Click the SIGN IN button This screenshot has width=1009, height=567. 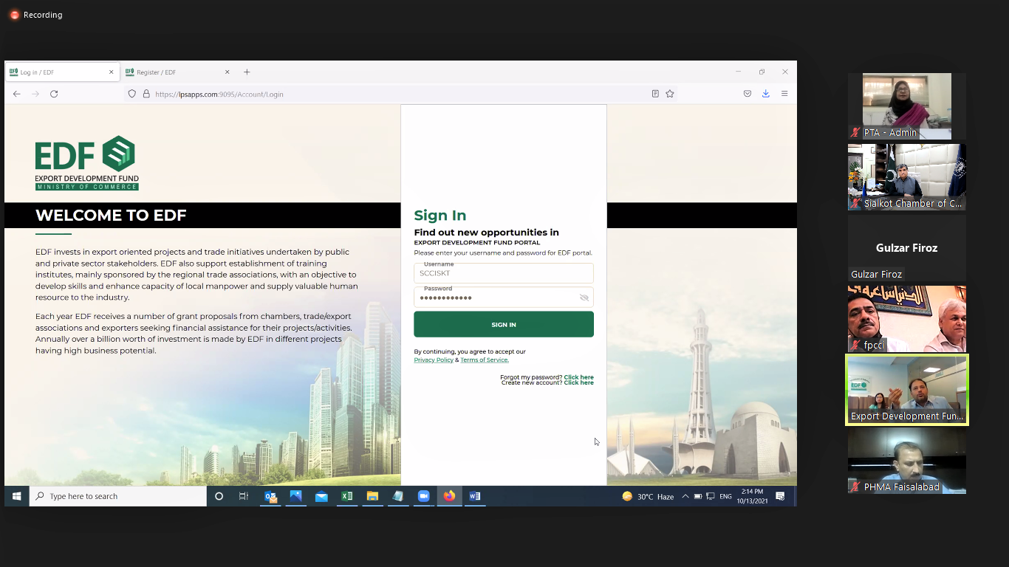(x=504, y=324)
